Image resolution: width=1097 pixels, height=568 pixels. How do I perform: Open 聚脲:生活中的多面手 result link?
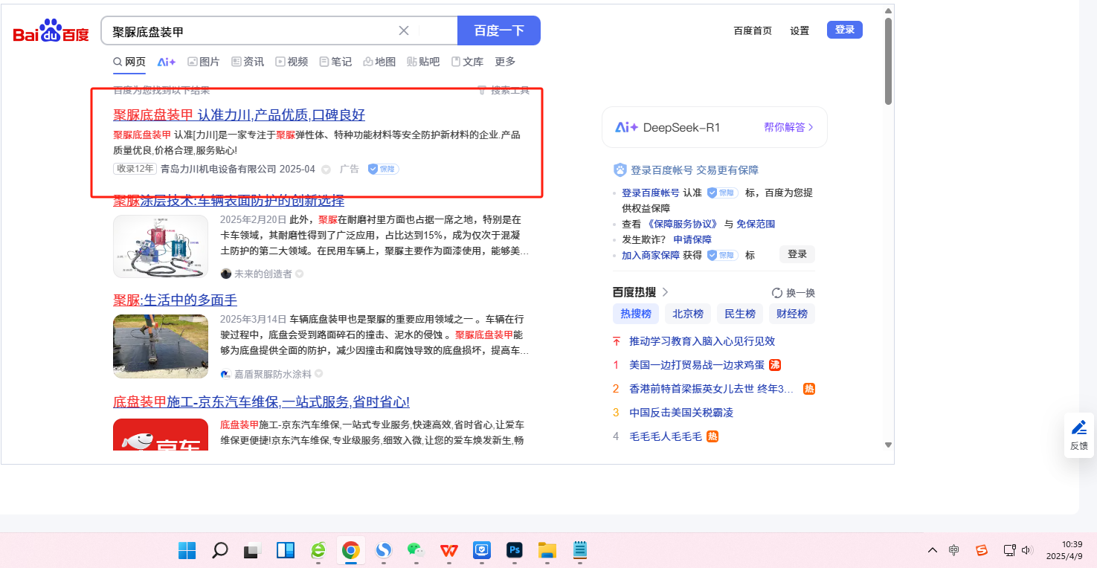175,300
